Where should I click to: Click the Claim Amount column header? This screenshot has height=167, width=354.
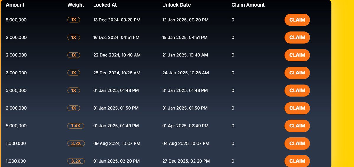point(248,5)
